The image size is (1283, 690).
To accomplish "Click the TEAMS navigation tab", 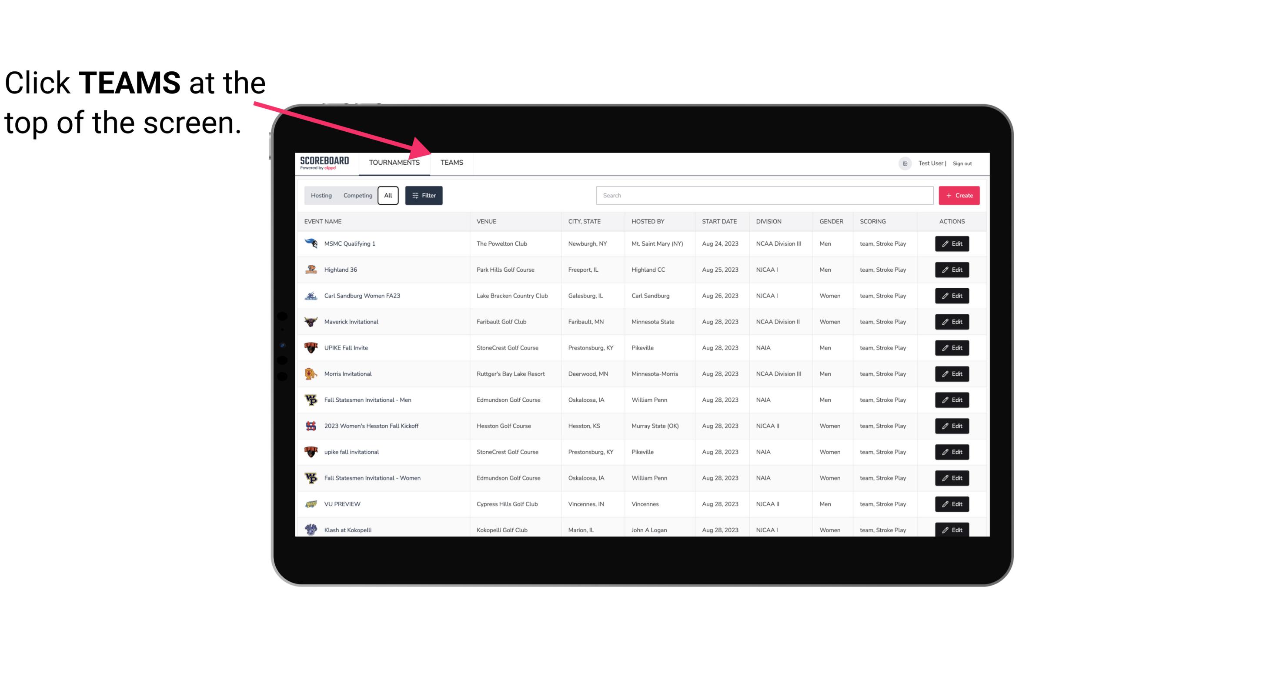I will tap(450, 162).
